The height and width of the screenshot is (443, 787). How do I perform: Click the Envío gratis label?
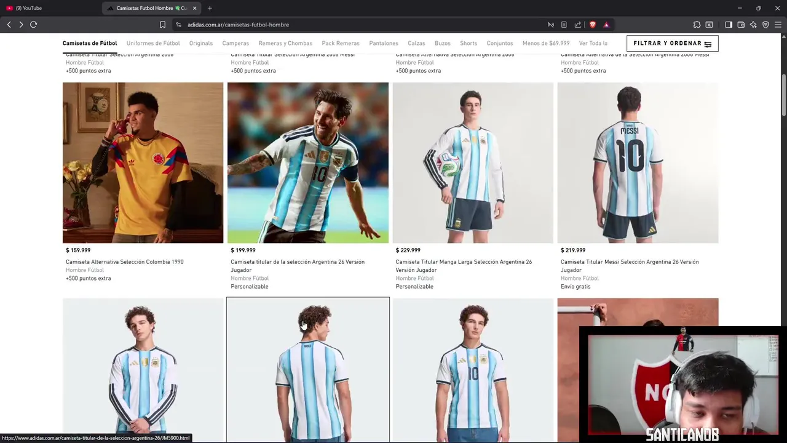575,287
